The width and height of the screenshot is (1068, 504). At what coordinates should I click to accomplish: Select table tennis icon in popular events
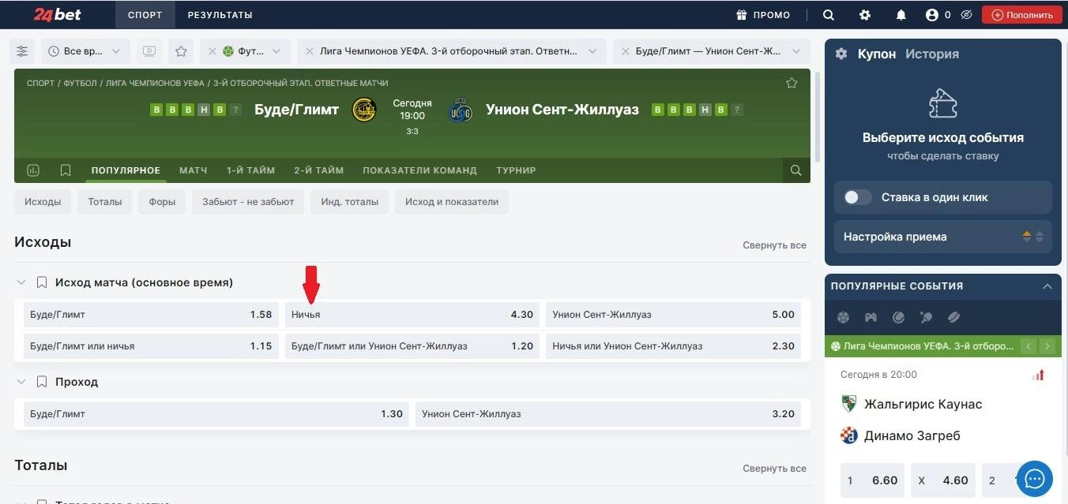pyautogui.click(x=926, y=317)
